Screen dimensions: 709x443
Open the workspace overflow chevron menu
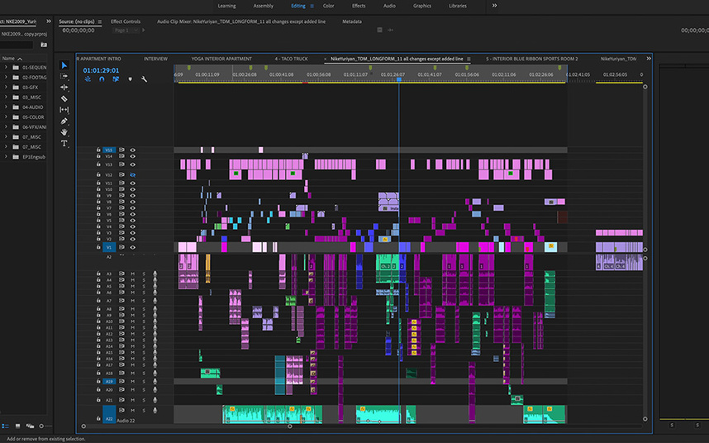(495, 6)
